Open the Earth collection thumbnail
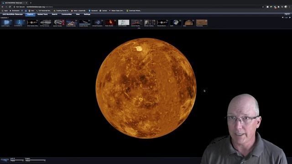 [x=176, y=23]
